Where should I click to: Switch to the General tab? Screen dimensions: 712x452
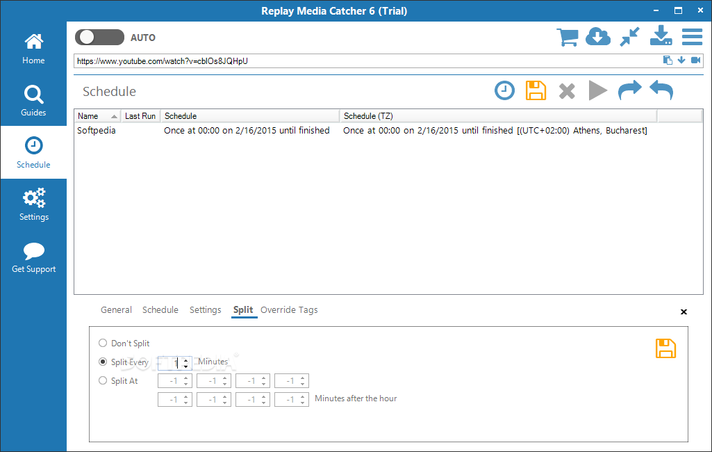pyautogui.click(x=116, y=309)
